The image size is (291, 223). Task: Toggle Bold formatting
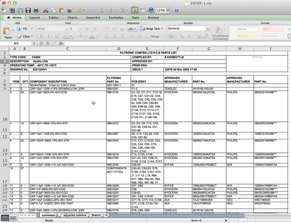pos(41,36)
